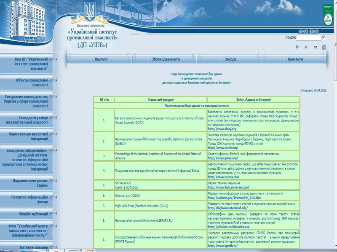Click the Наукова електронна бібліотека eLIBRARY.RU cell
The height and width of the screenshot is (252, 337).
pos(160,220)
